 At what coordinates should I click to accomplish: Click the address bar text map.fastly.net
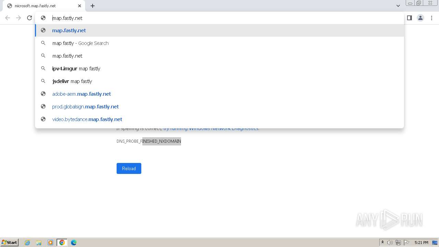click(67, 18)
